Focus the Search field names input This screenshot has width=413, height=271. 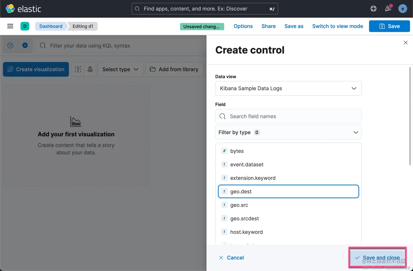(288, 116)
